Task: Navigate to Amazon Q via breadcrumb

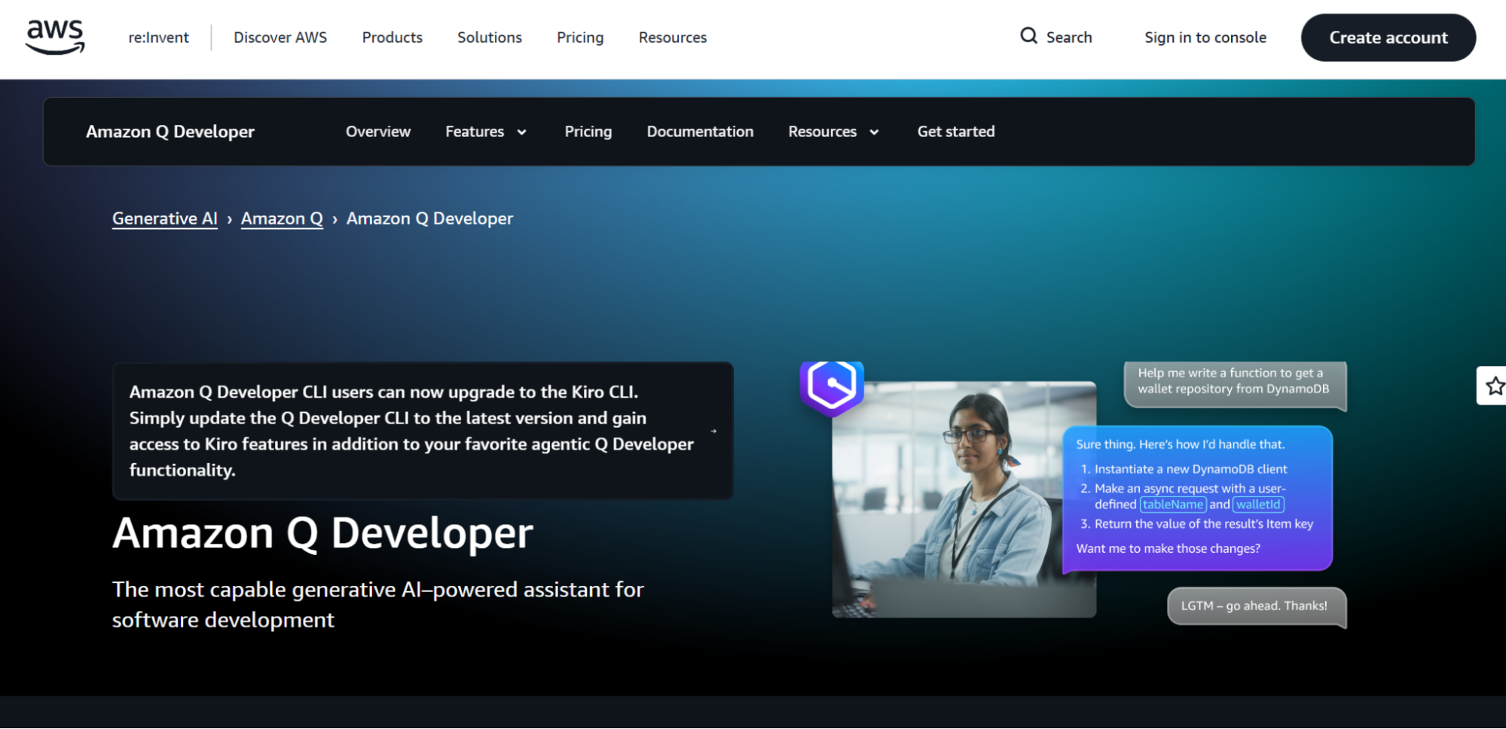Action: 282,218
